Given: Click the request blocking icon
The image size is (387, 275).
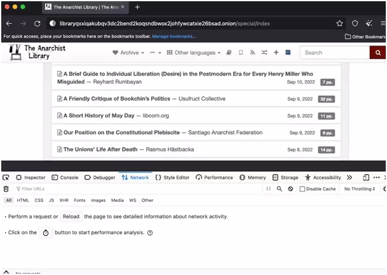Looking at the screenshot, I should [290, 189].
